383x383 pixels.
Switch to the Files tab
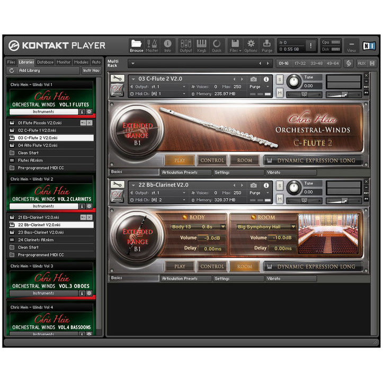(11, 62)
